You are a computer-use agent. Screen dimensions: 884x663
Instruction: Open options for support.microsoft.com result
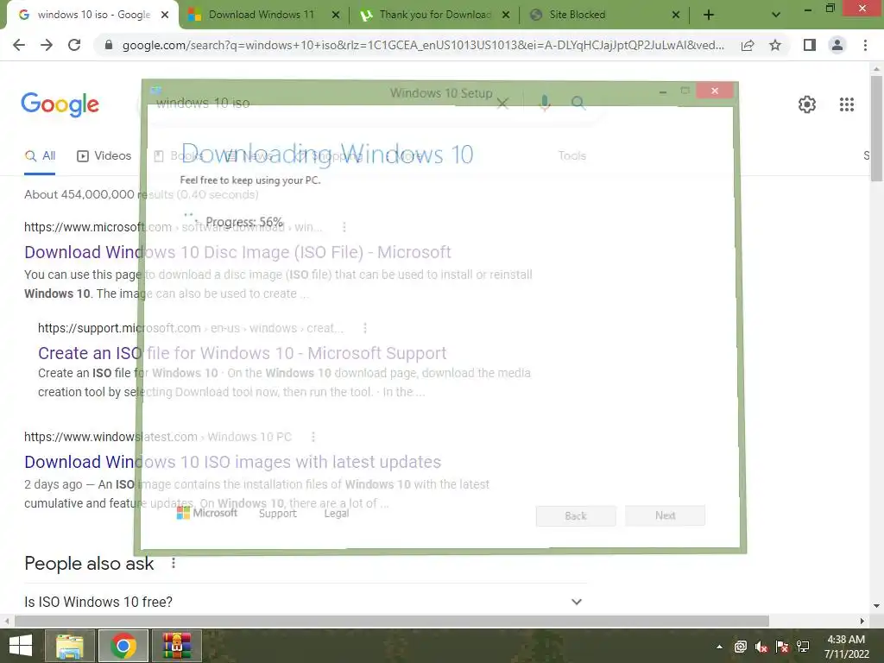pyautogui.click(x=365, y=328)
